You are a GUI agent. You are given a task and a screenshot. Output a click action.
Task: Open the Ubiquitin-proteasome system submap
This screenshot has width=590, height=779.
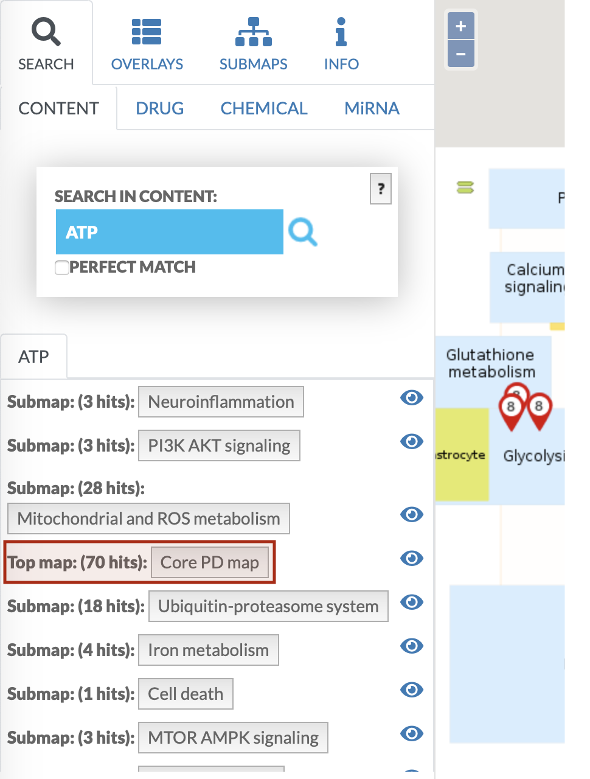(x=268, y=606)
